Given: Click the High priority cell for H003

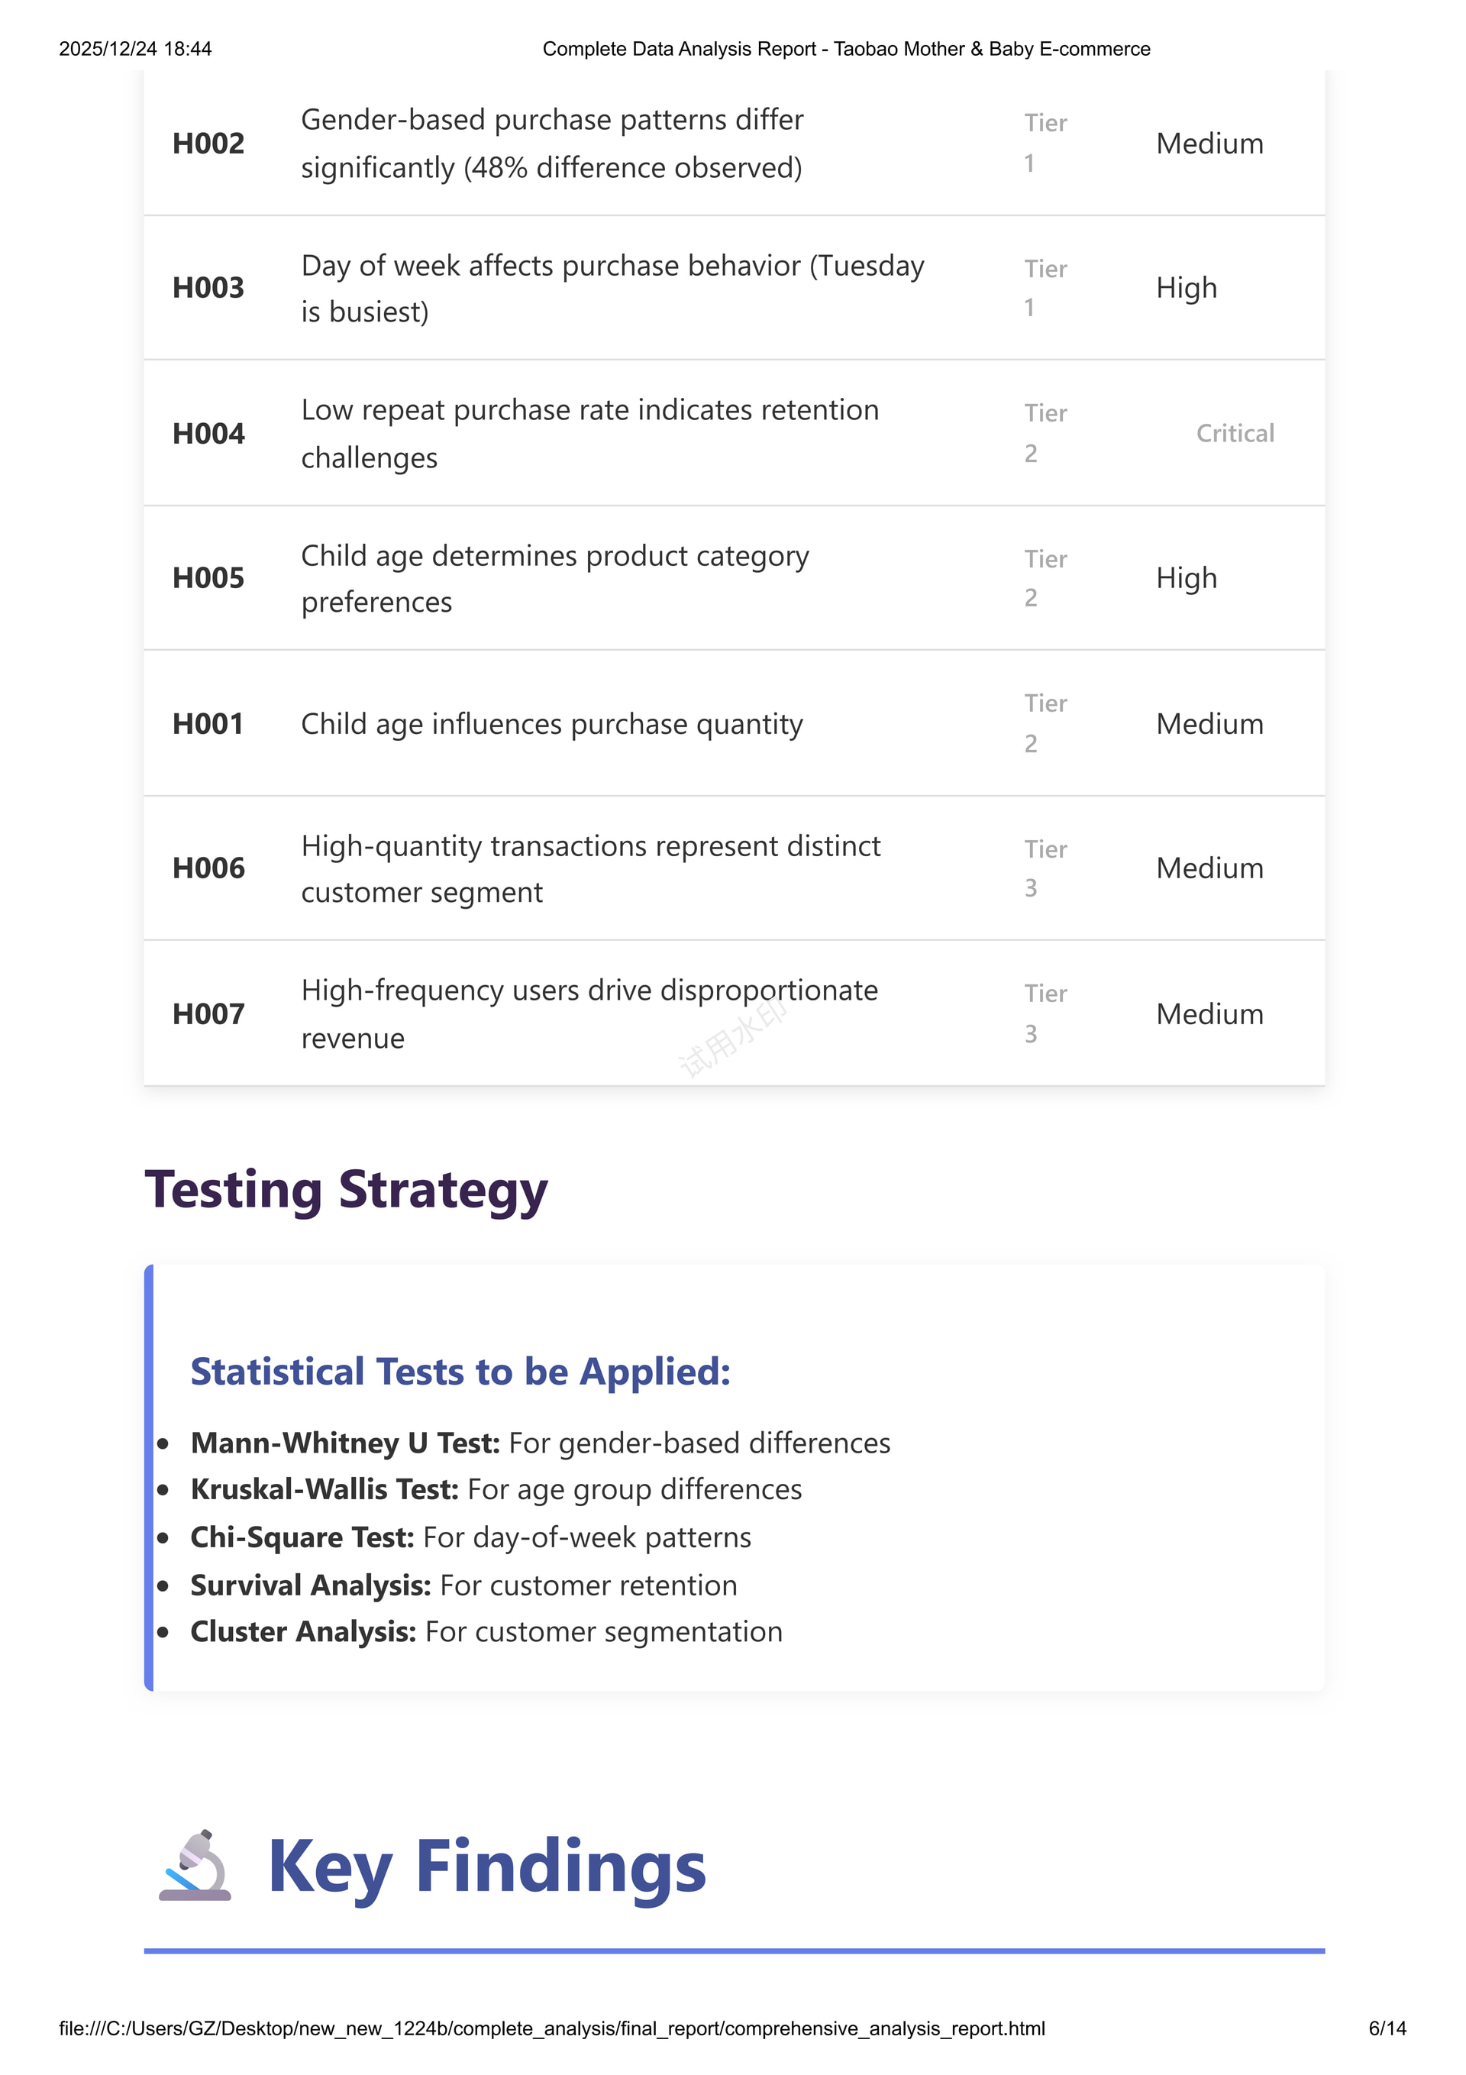Looking at the screenshot, I should (x=1187, y=288).
